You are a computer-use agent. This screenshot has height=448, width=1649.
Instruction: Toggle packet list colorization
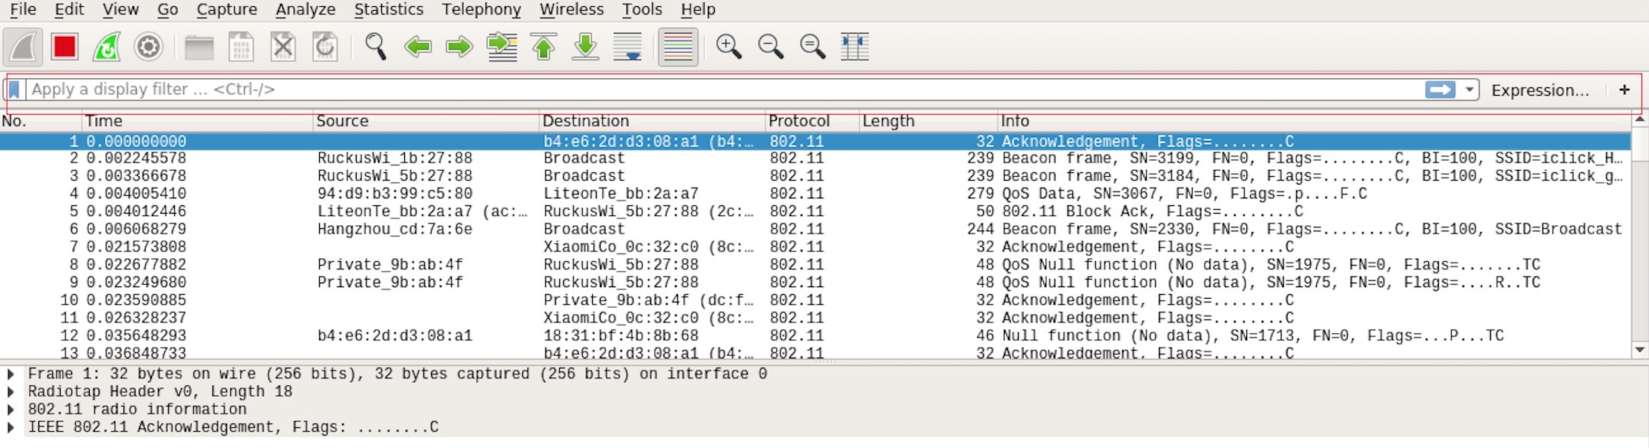[x=678, y=47]
